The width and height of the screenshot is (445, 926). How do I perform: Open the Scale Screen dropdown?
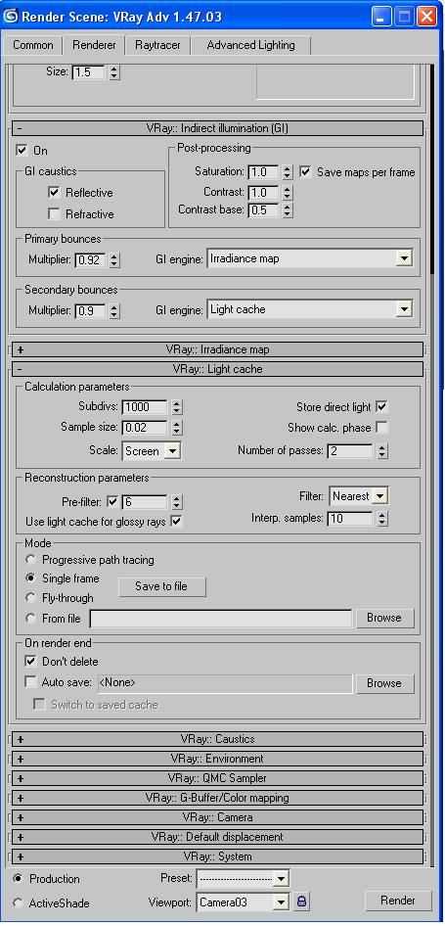(172, 451)
